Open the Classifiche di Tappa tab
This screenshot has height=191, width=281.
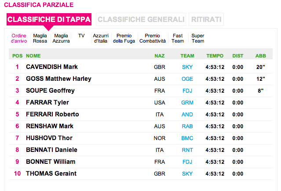tap(49, 19)
